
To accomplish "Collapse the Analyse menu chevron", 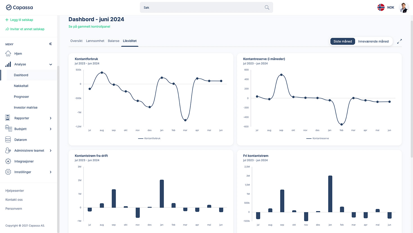I will coord(51,64).
